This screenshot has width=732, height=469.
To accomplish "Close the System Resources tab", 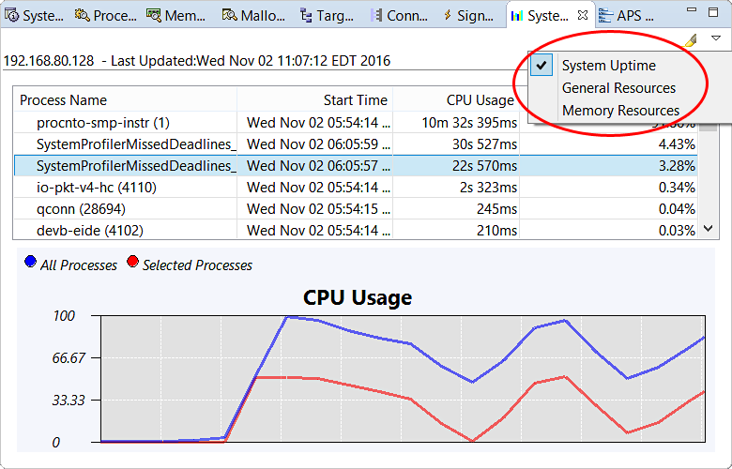I will point(583,16).
